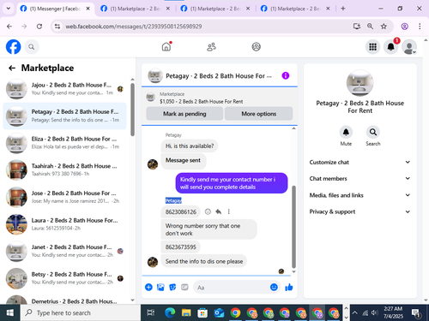Open Taahirah conversation in the list
Screen dimensions: 429x321
[64, 169]
